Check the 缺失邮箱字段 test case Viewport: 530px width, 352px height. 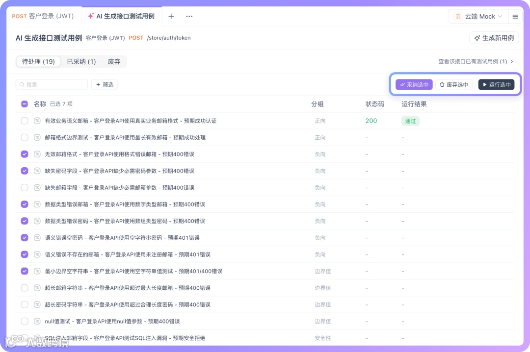pyautogui.click(x=25, y=187)
